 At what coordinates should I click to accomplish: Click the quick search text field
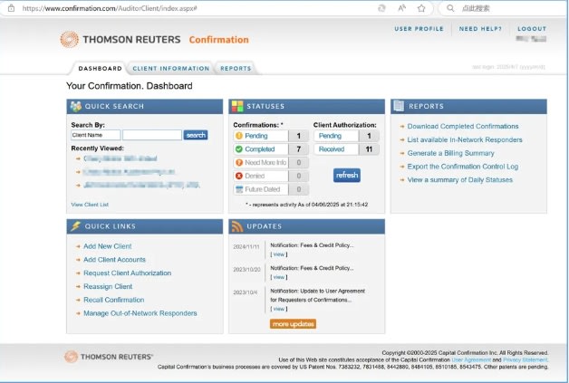152,135
